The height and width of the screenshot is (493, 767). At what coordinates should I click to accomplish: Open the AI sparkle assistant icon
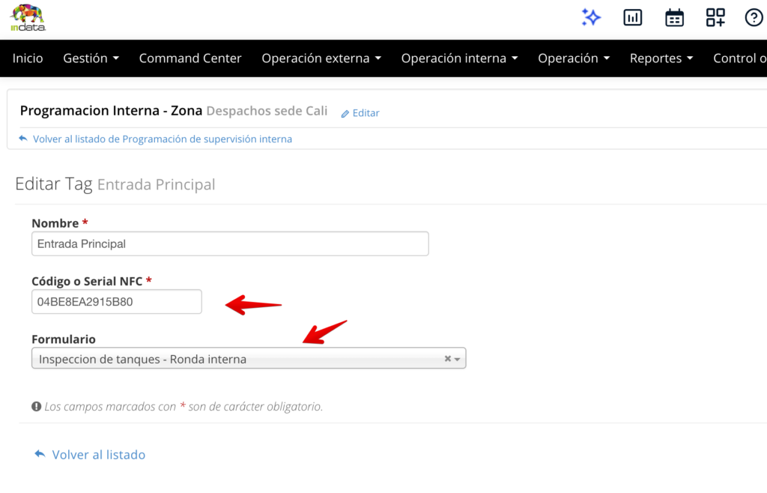[x=592, y=17]
